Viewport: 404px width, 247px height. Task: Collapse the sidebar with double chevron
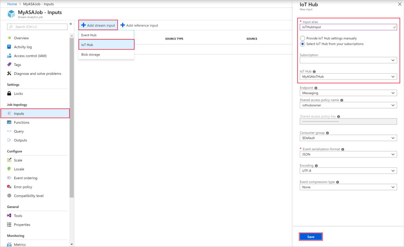(71, 24)
